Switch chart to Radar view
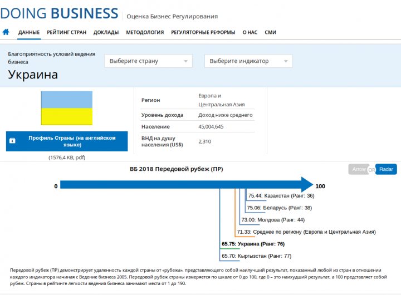The width and height of the screenshot is (401, 295). 386,169
